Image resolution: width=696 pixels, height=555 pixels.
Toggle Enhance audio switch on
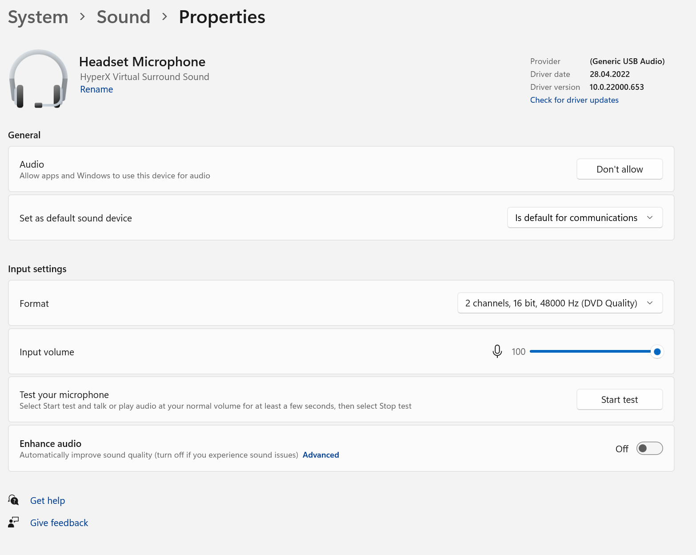click(x=649, y=448)
